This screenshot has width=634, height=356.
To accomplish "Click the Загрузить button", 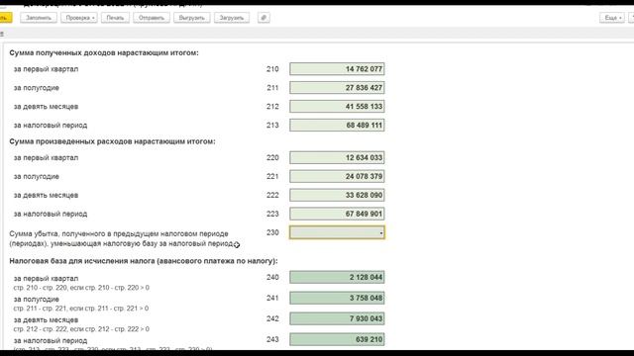I will point(232,18).
